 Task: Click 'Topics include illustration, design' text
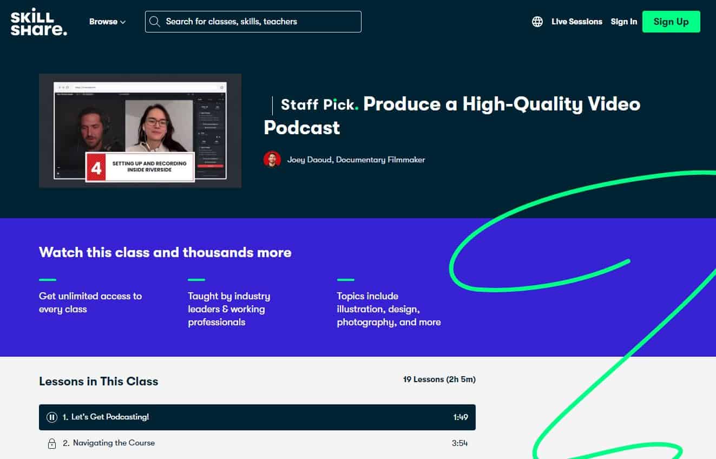pyautogui.click(x=389, y=309)
